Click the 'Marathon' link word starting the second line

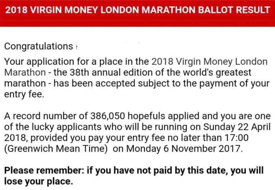coord(25,72)
